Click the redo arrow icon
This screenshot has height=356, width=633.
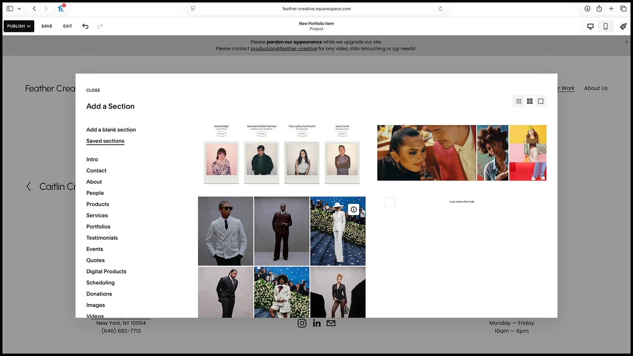[x=100, y=26]
